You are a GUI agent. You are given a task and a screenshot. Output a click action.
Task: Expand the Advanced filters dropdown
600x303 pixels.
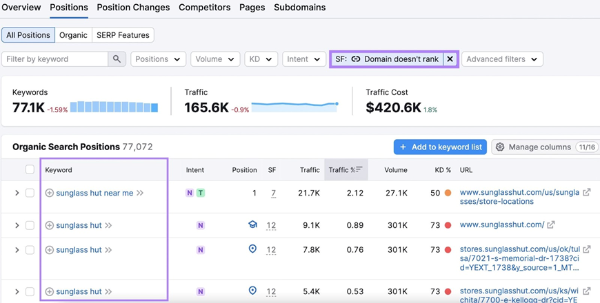[x=501, y=59]
